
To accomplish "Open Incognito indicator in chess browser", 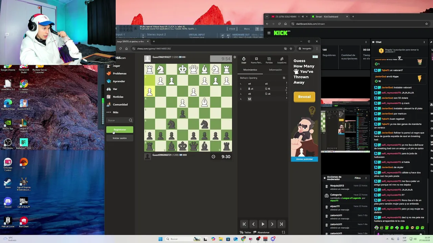I will (x=305, y=49).
